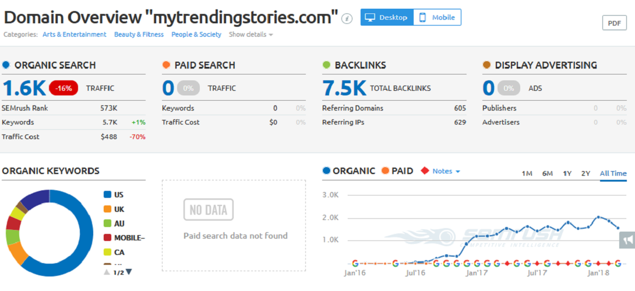The height and width of the screenshot is (291, 635).
Task: Switch to Mobile data view
Action: tap(437, 17)
